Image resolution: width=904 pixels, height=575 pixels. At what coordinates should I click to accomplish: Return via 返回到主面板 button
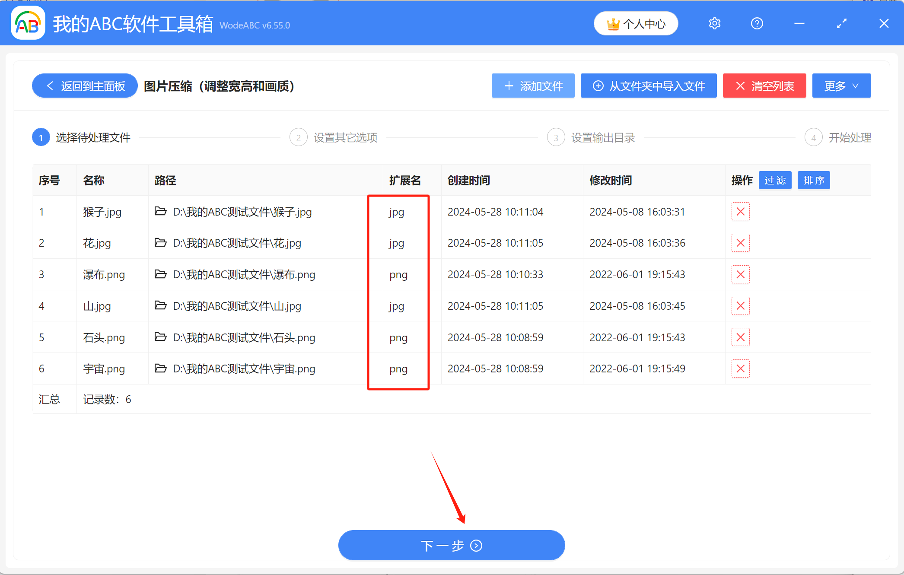point(85,86)
